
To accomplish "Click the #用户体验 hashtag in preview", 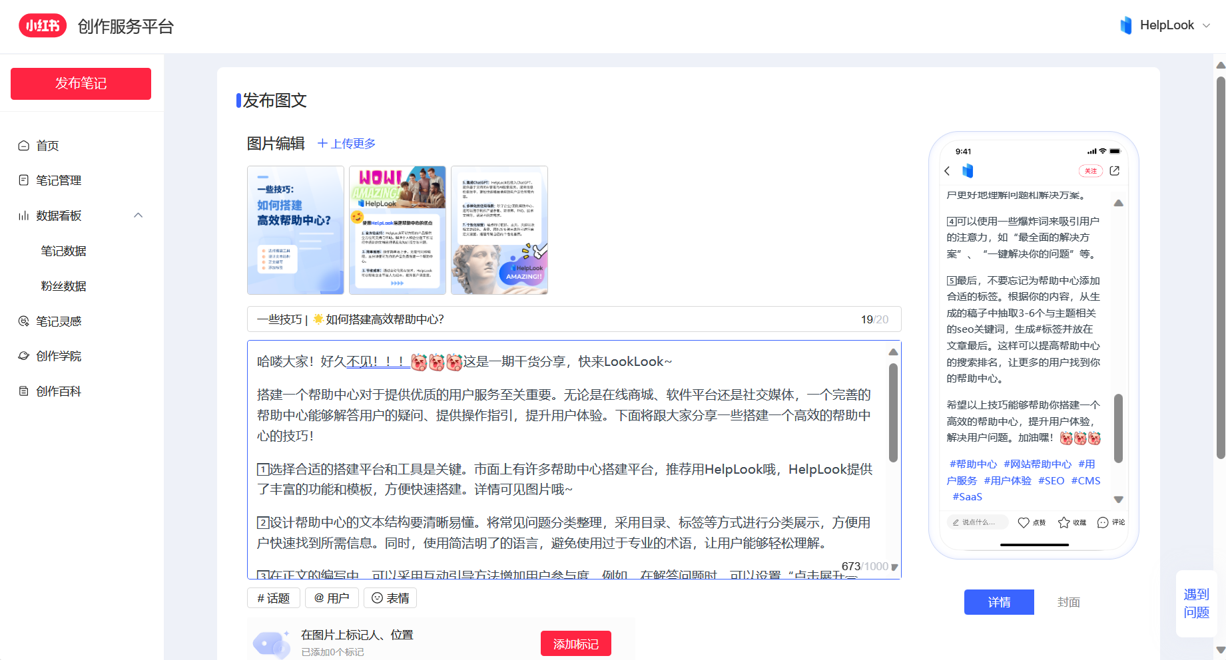I will click(x=1008, y=481).
